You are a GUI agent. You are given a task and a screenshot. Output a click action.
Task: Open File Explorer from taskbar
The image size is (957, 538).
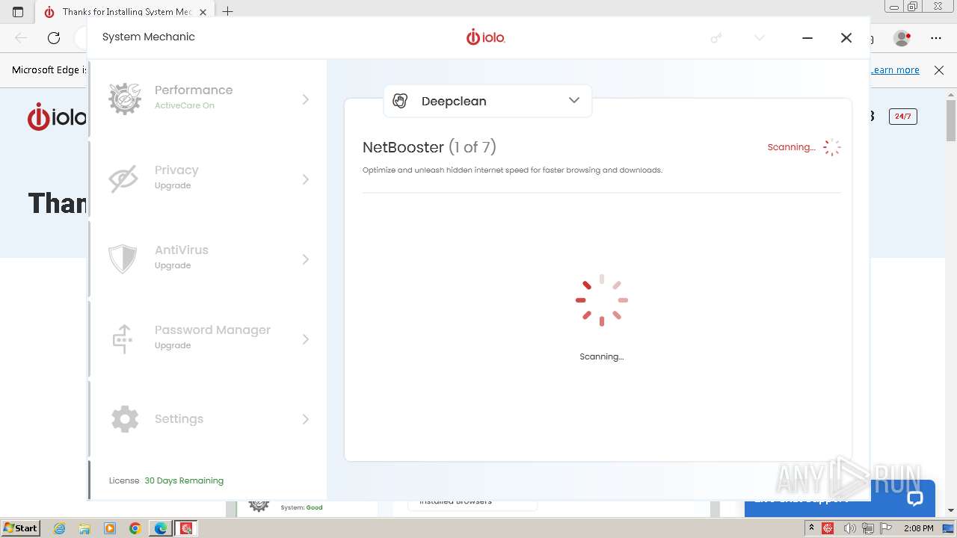[84, 528]
